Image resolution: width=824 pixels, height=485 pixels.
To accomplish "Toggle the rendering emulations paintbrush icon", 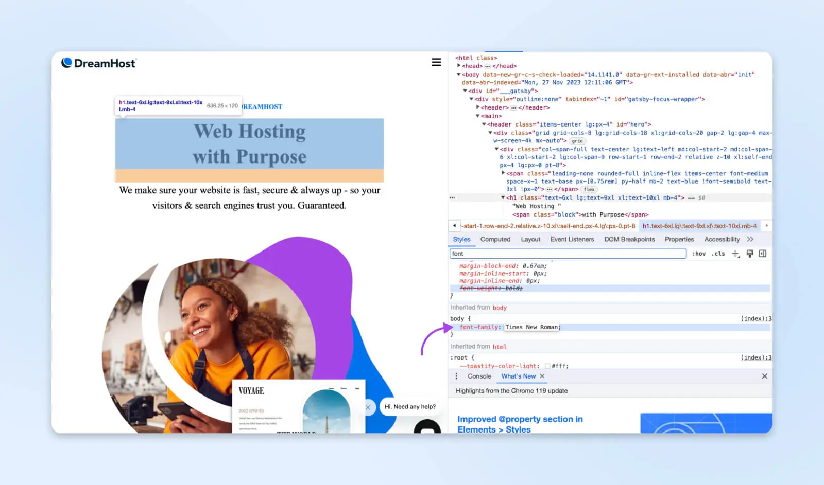I will pos(750,254).
